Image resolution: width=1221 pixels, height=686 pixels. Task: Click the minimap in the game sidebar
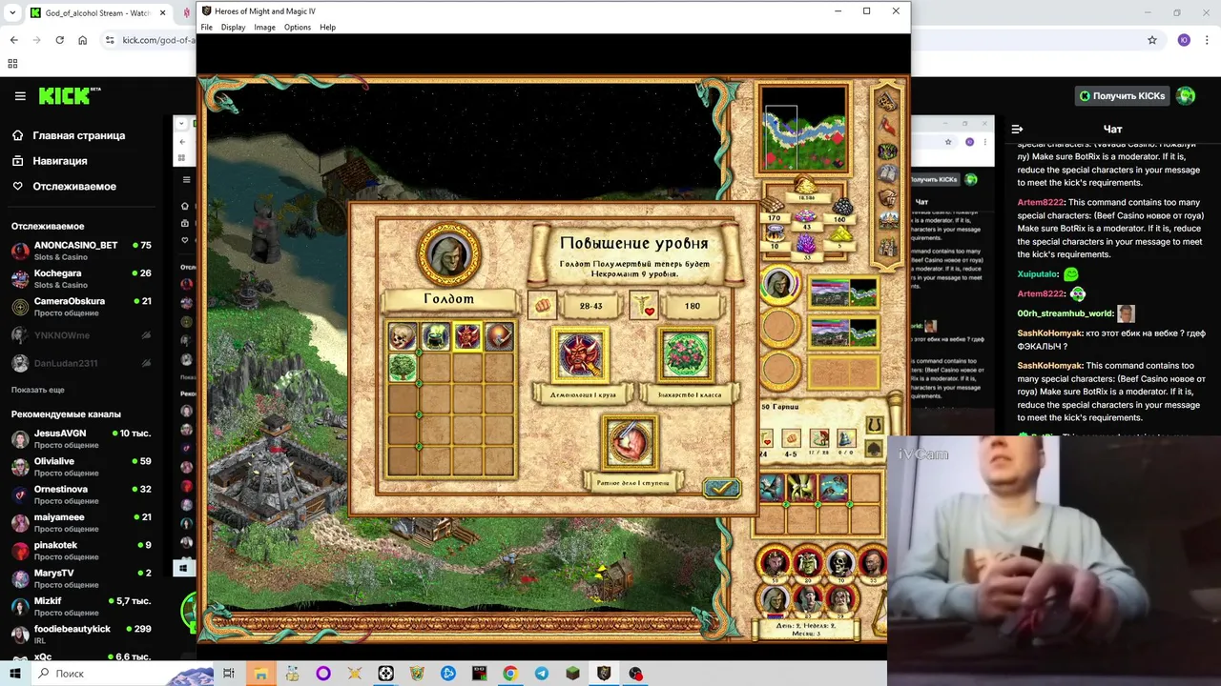803,130
